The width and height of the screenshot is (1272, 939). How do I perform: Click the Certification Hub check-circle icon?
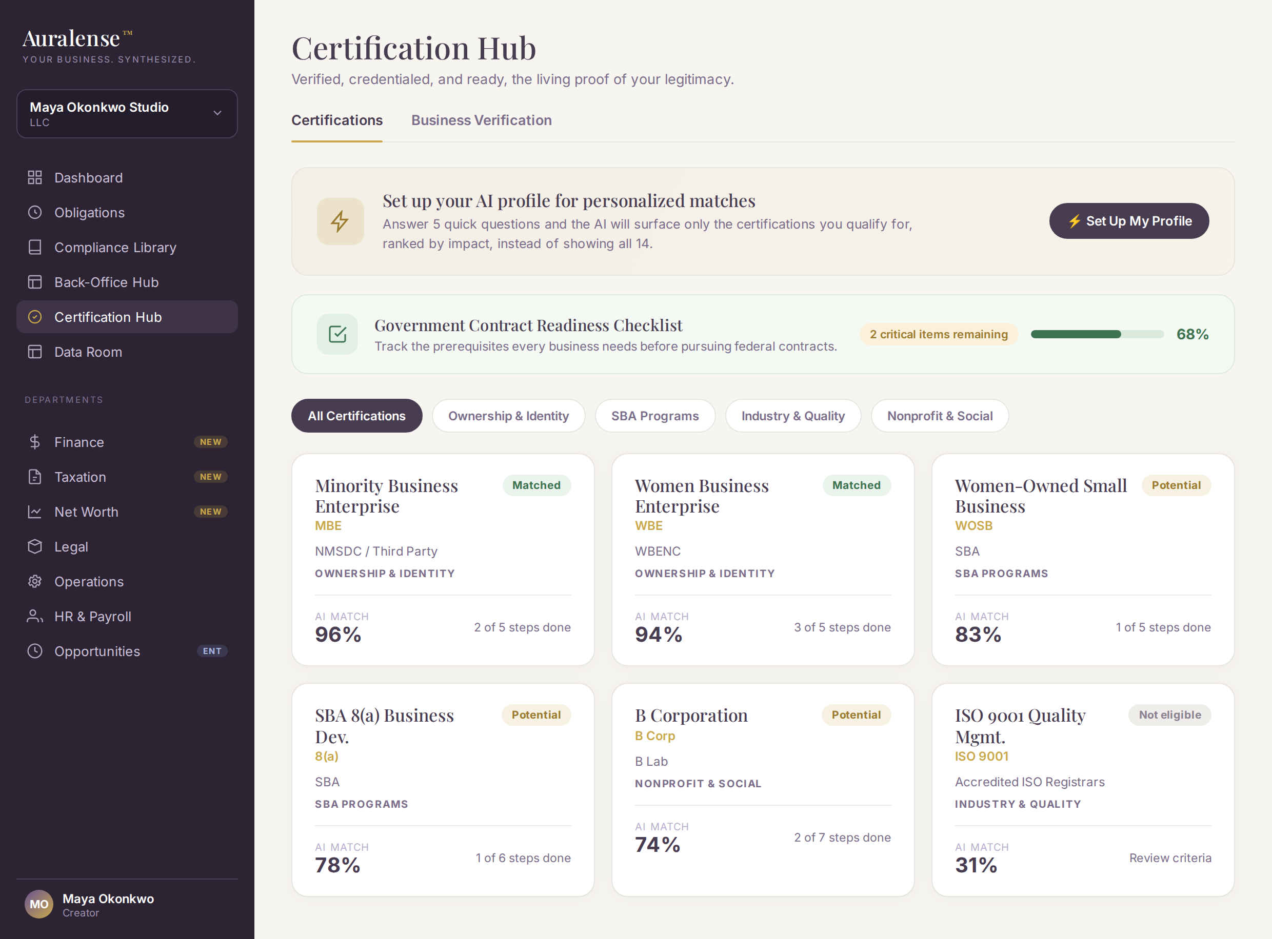coord(35,317)
